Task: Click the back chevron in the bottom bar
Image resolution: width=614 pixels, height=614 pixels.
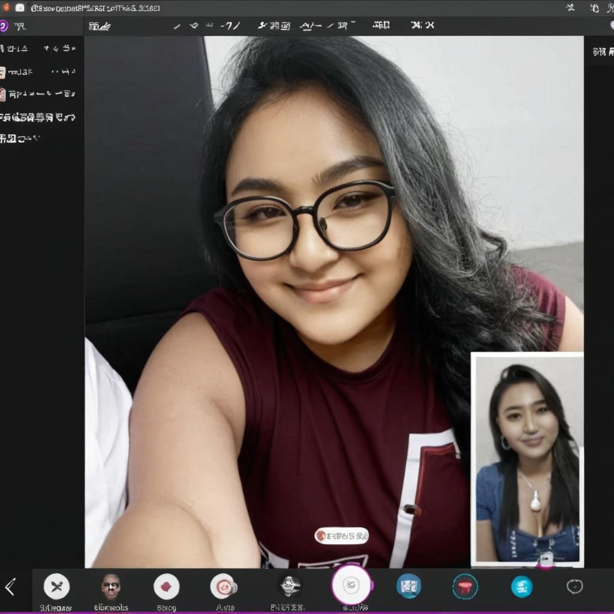Action: [10, 586]
